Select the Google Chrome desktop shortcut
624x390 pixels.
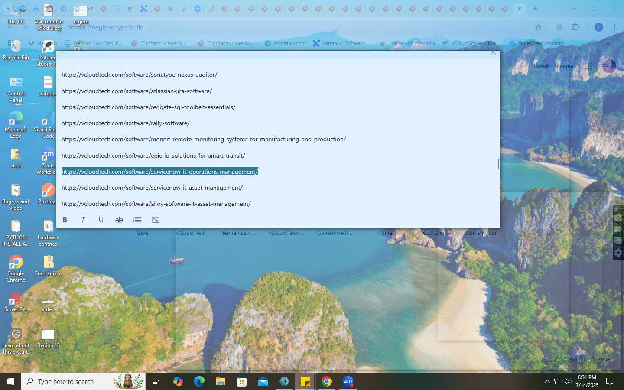click(x=16, y=269)
